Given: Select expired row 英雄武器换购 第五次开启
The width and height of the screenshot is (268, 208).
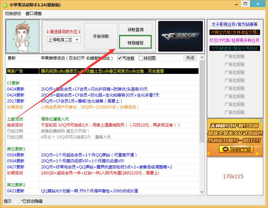Looking at the screenshot, I should pyautogui.click(x=102, y=131).
